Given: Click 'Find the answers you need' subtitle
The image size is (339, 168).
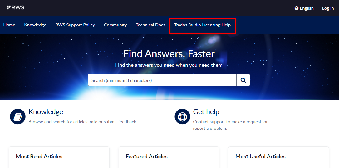Looking at the screenshot, I should click(169, 65).
